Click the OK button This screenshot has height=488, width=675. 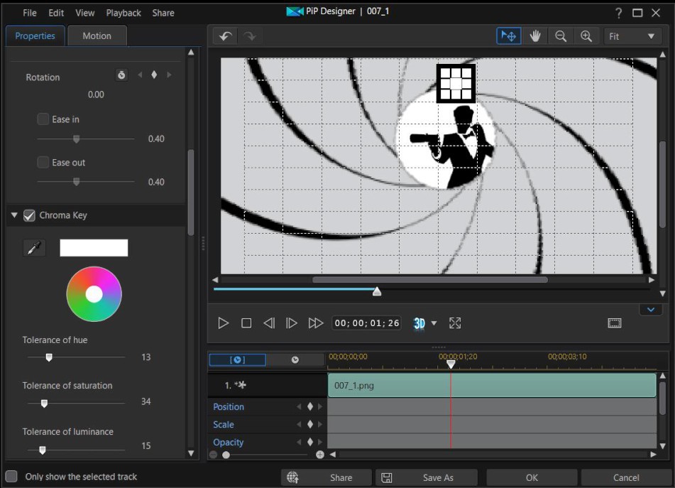(532, 477)
